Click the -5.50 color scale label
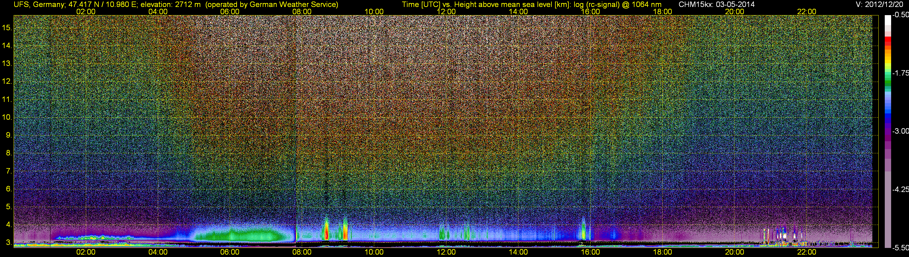 [900, 248]
